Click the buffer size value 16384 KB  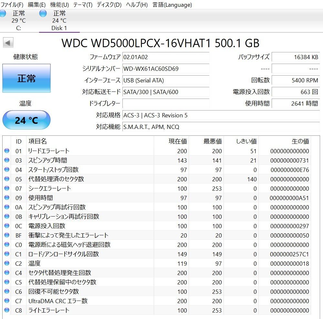[296, 57]
